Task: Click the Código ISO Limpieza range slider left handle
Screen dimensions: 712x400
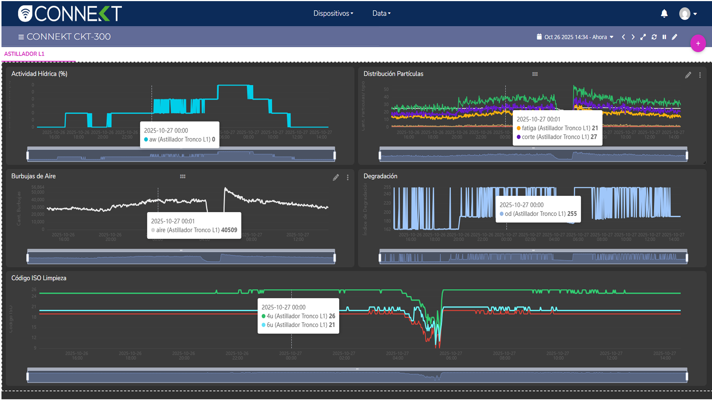Action: click(x=28, y=377)
